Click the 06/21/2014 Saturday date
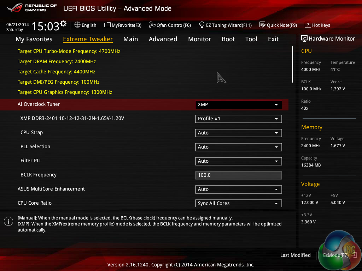 tap(18, 27)
